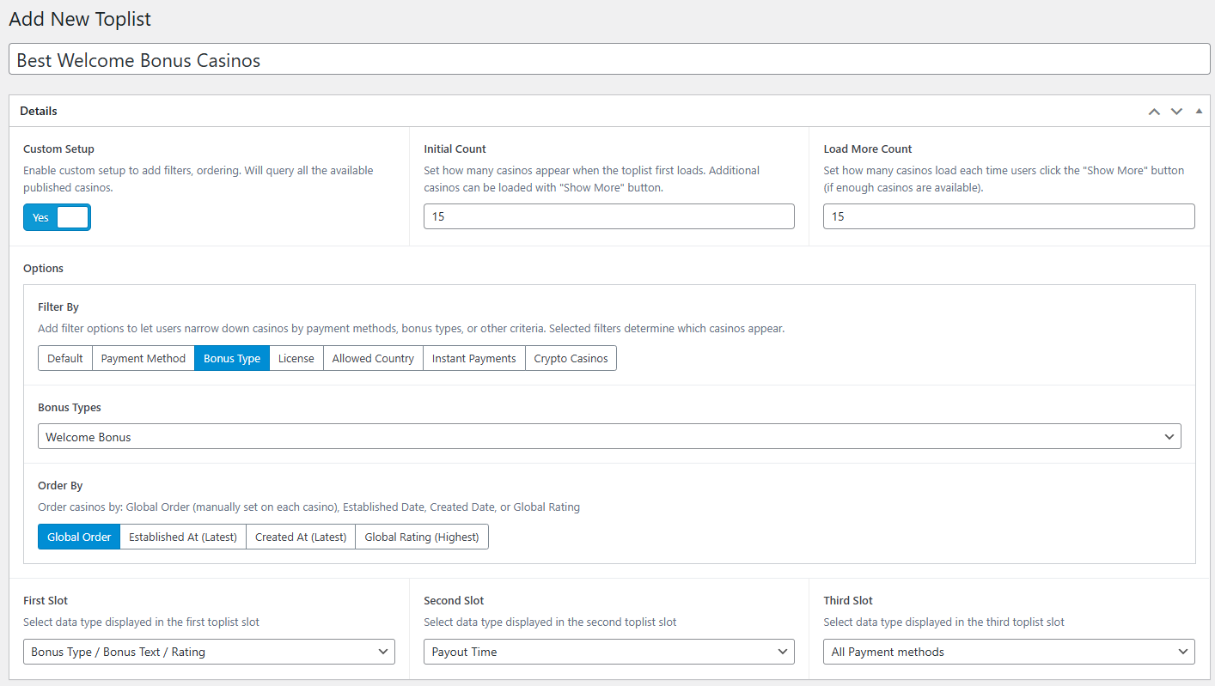The image size is (1215, 686).
Task: Enable the License filter option
Action: [296, 358]
